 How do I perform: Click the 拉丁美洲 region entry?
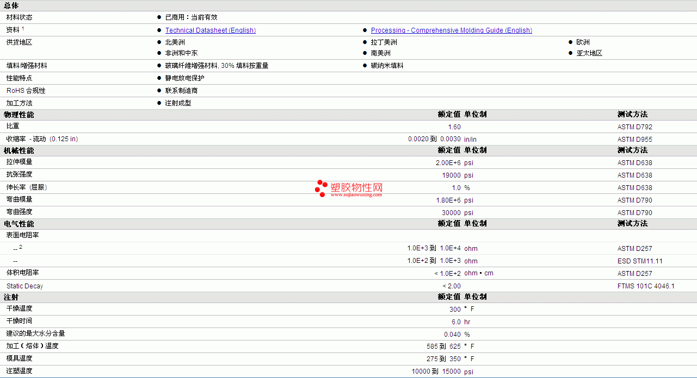[x=384, y=42]
